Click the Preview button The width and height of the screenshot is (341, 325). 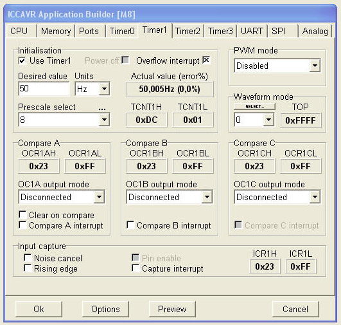[x=172, y=309]
